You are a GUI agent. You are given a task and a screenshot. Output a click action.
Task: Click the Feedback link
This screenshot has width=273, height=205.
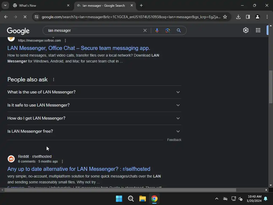[174, 140]
